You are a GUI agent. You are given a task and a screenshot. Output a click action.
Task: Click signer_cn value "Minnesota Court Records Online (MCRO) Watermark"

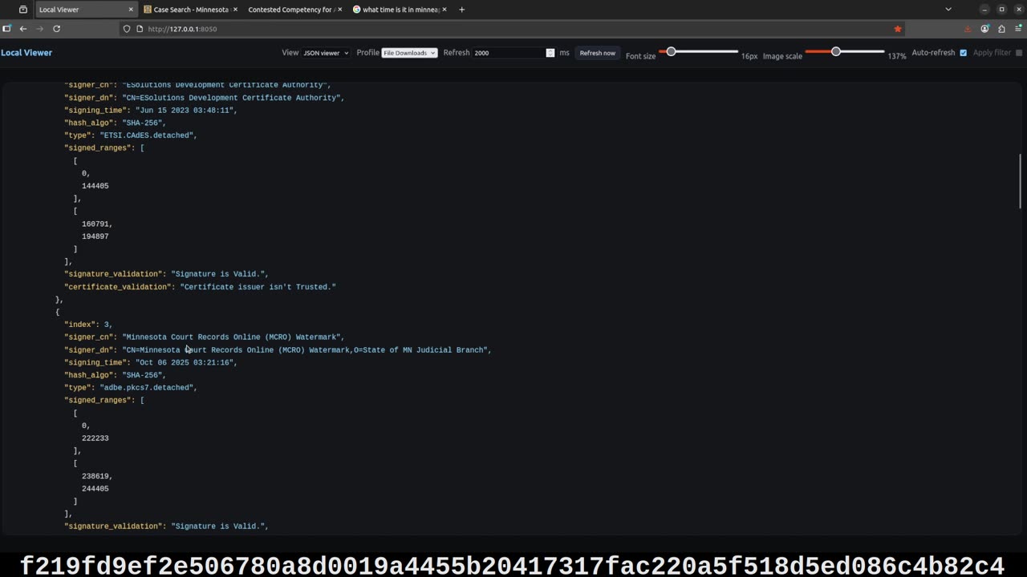pyautogui.click(x=231, y=337)
